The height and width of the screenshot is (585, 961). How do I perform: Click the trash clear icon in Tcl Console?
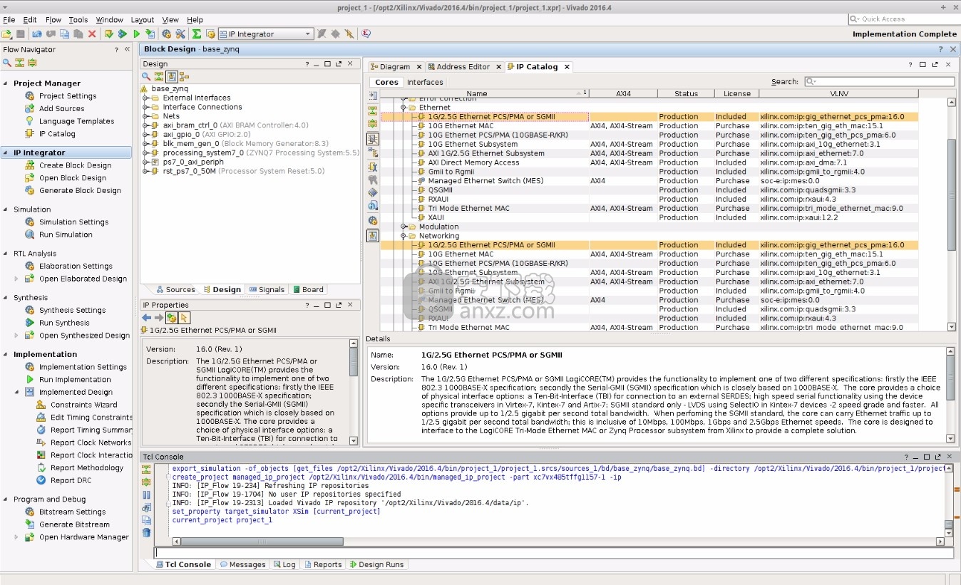(x=146, y=532)
